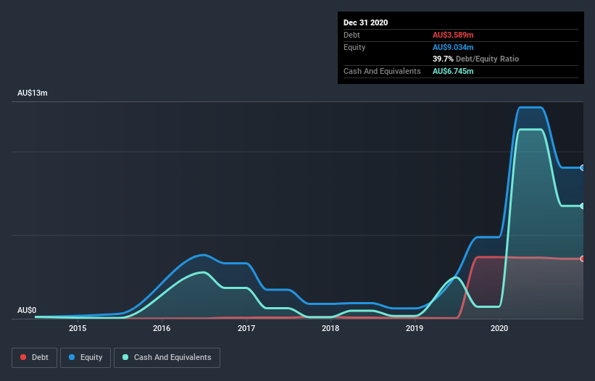Click Cash And Equivalents label in tooltip
595x381 pixels.
click(382, 71)
